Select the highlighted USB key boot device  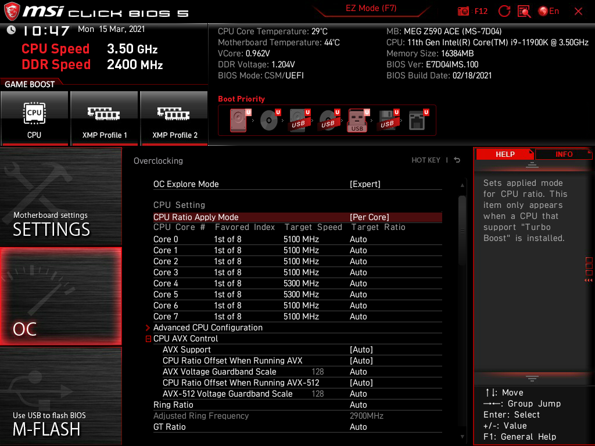[x=357, y=120]
